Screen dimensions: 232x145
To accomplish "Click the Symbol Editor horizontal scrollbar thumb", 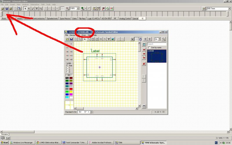I will [80, 108].
